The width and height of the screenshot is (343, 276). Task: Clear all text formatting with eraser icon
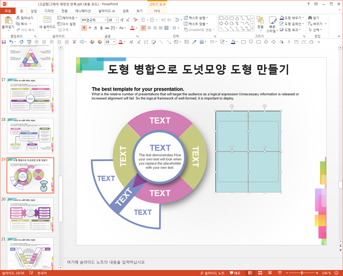[135, 20]
